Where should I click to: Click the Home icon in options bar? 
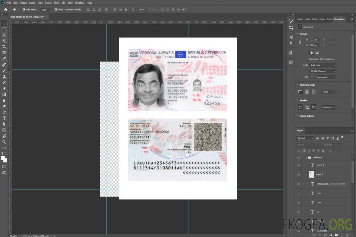(x=6, y=10)
